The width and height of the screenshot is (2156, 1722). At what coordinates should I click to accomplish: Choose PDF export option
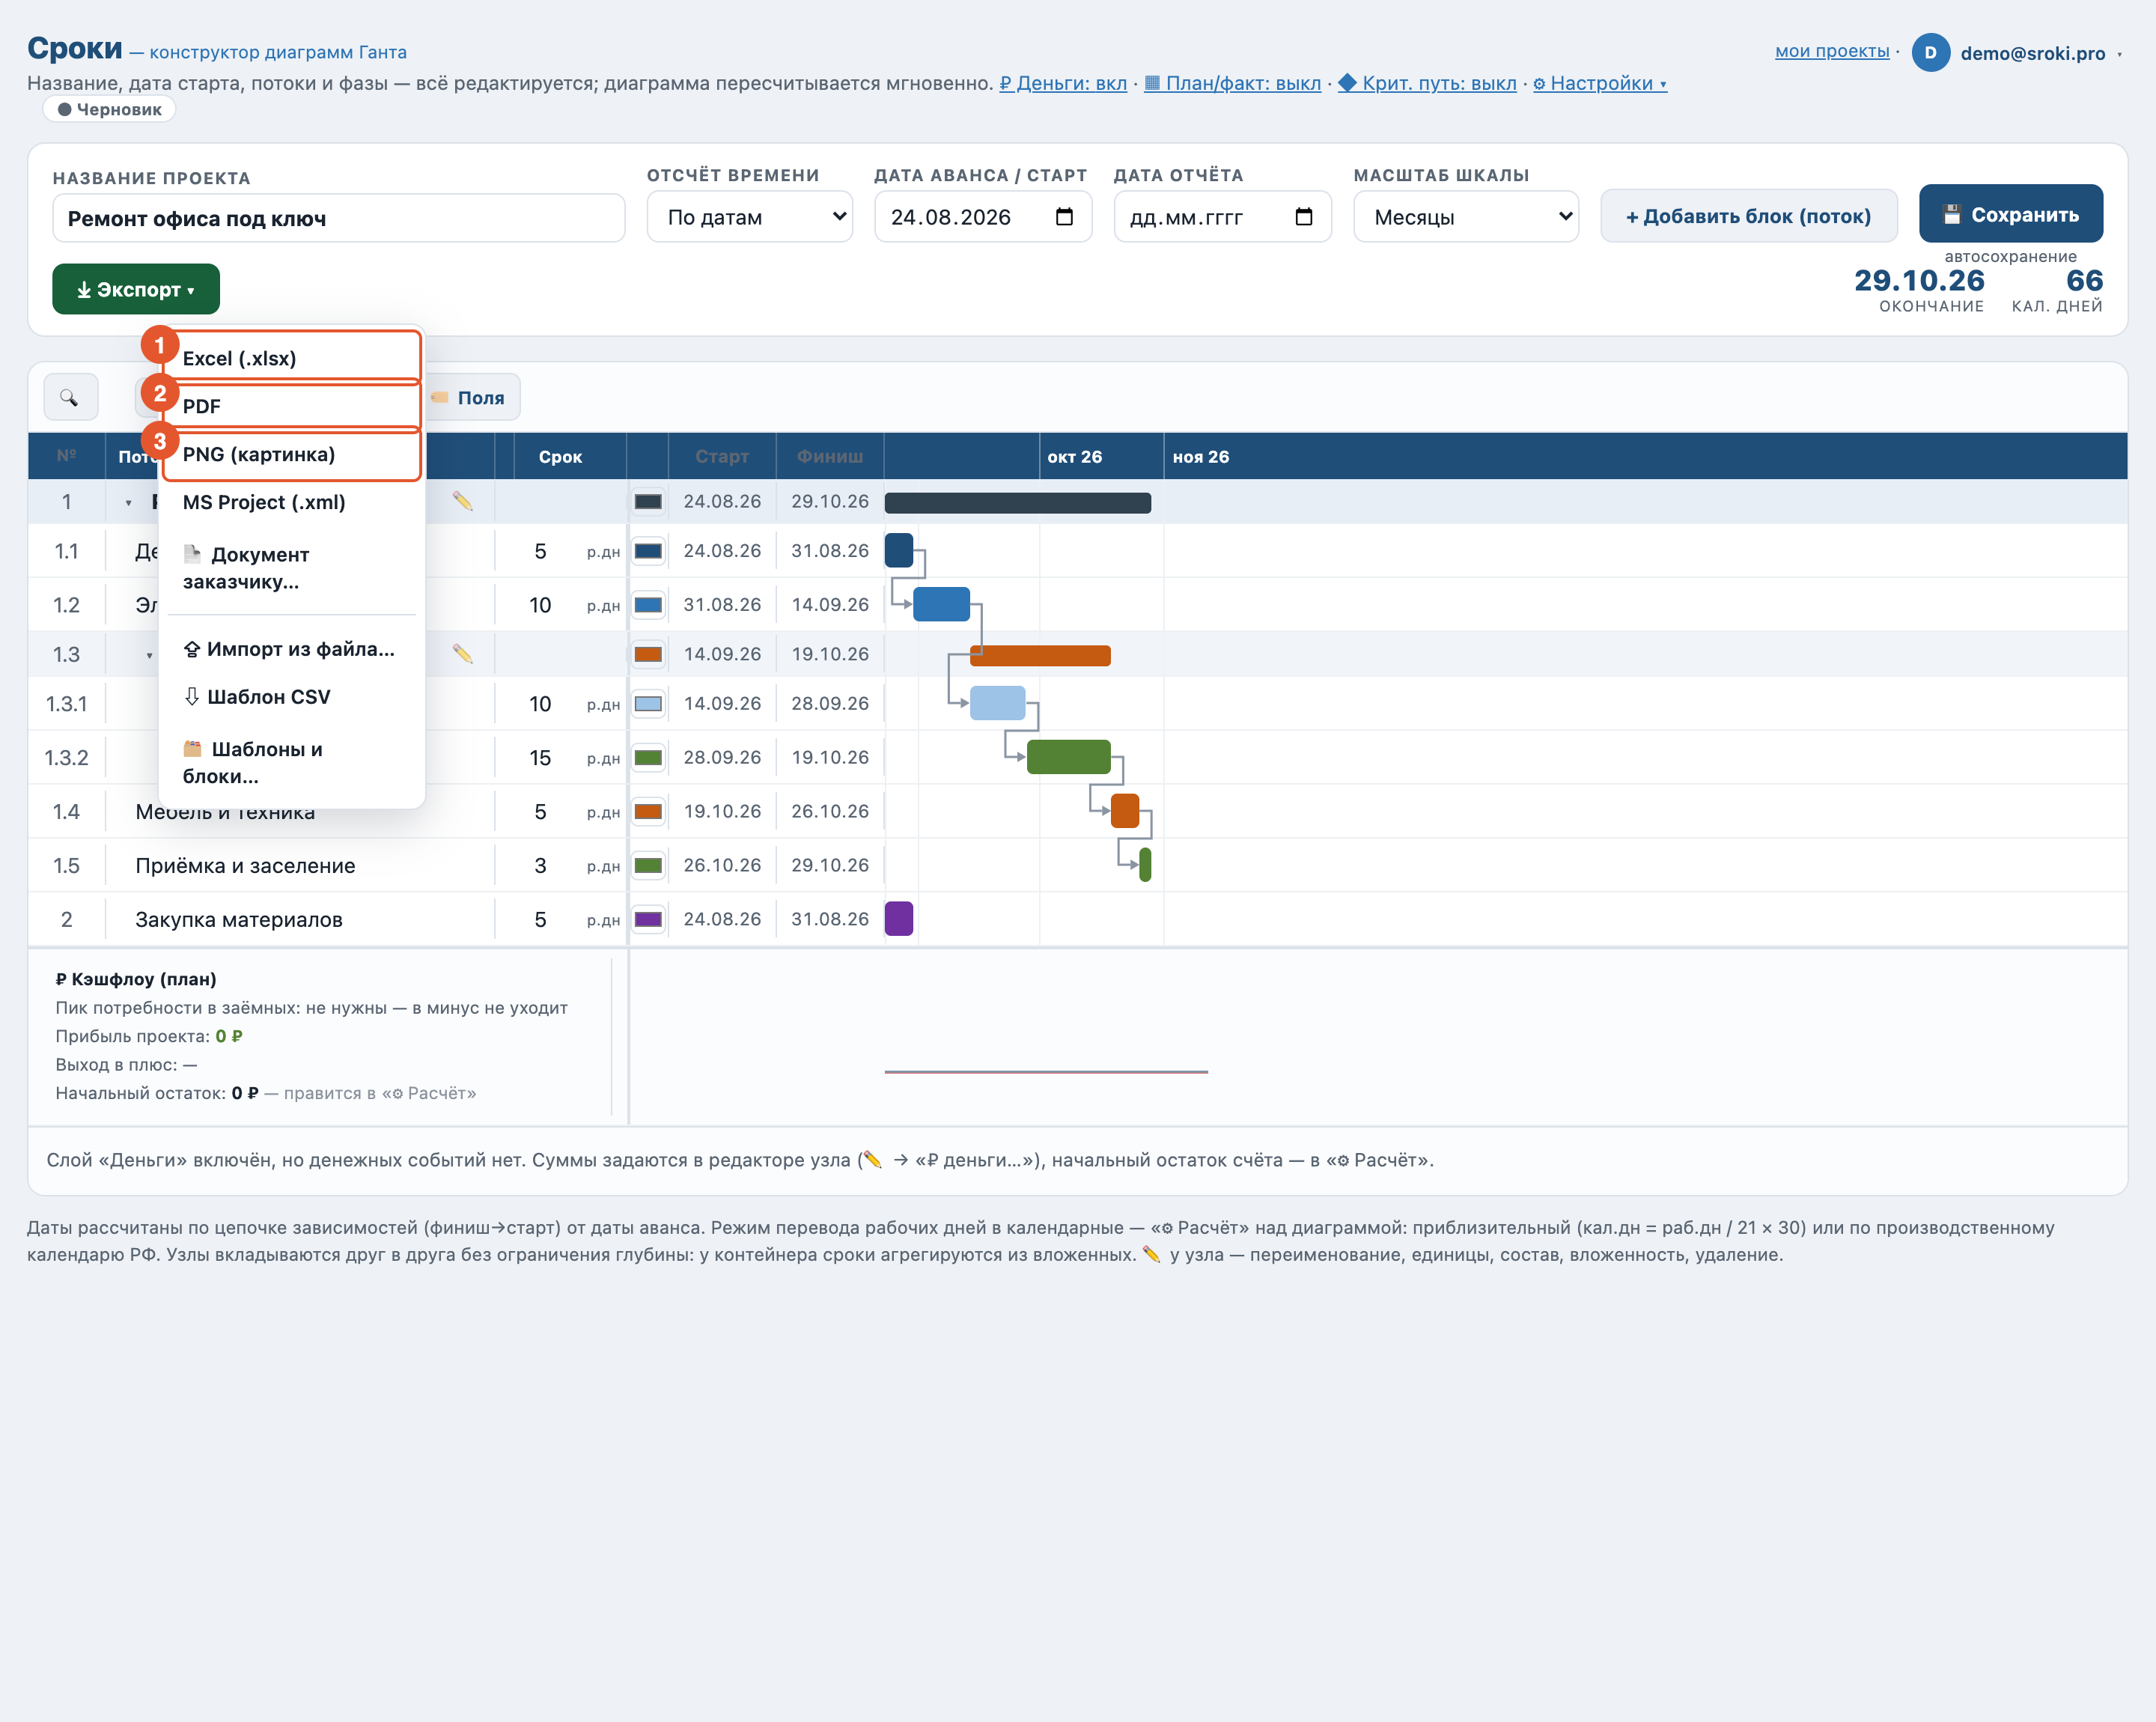coord(291,406)
